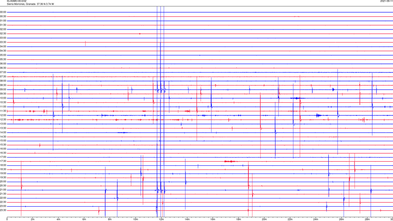Viewport: 393px width, 221px height.
Task: Select the '01:00' row label
Action: click(3, 20)
